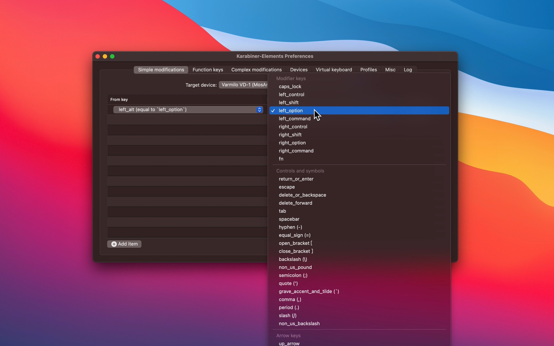Choose spacebar from the list

[359, 219]
